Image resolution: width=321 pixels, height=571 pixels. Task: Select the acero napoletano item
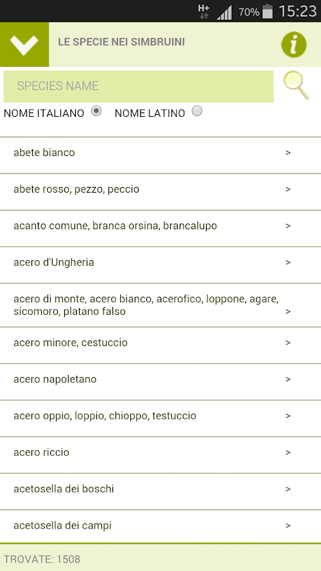tap(160, 382)
